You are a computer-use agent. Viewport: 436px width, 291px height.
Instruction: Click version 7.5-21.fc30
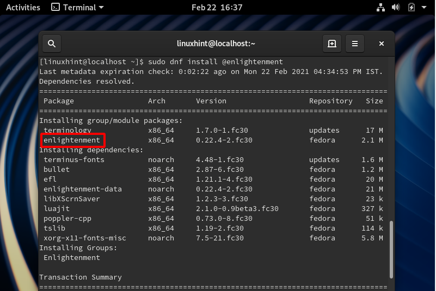(x=220, y=238)
